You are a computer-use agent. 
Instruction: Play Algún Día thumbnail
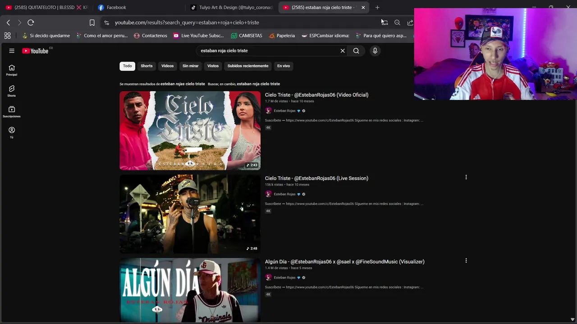[x=190, y=290]
